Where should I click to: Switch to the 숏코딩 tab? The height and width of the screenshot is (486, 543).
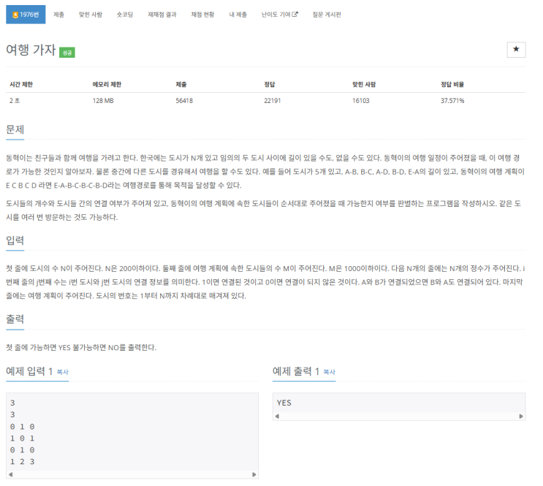[x=125, y=15]
